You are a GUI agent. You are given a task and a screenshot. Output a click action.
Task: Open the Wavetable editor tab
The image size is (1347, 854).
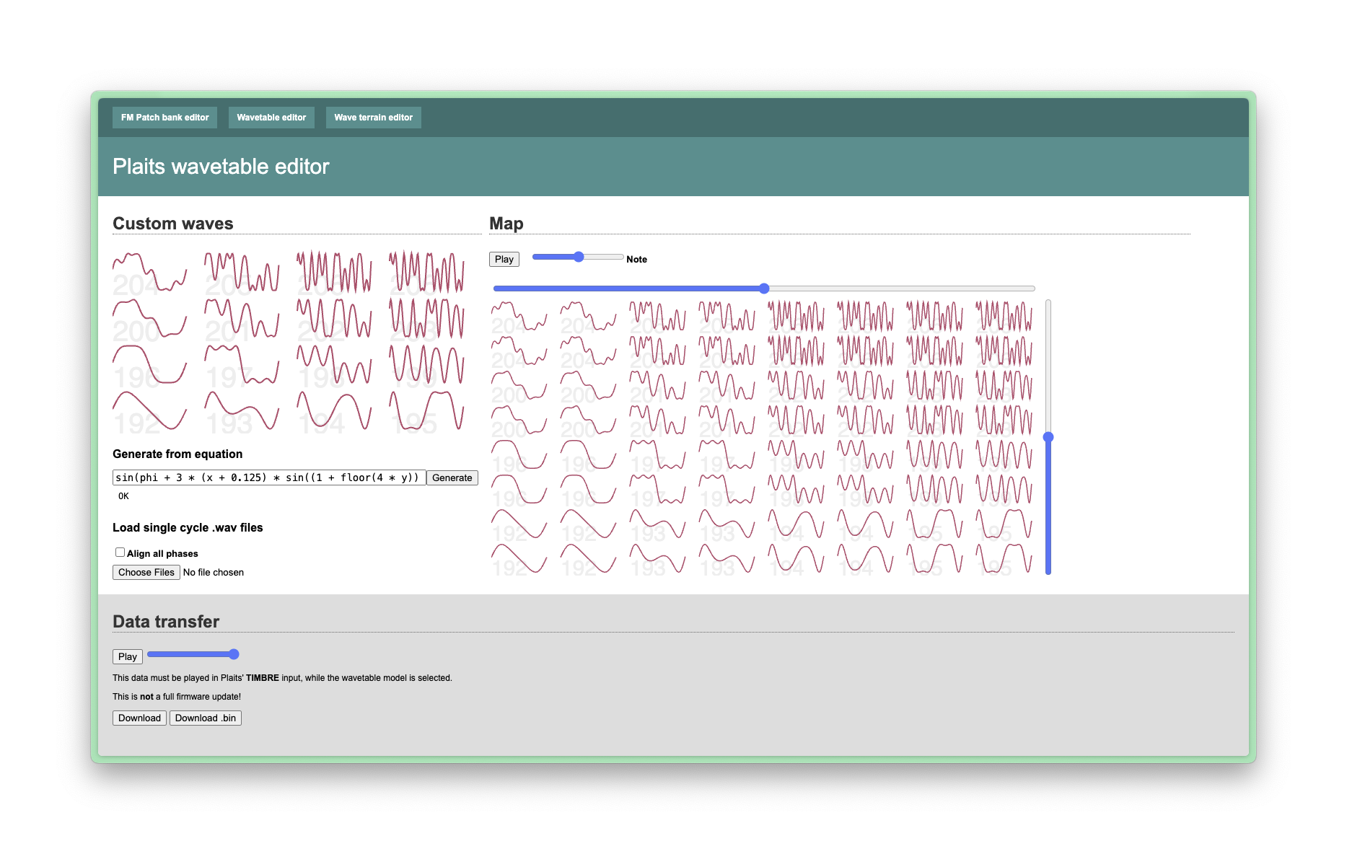tap(271, 118)
